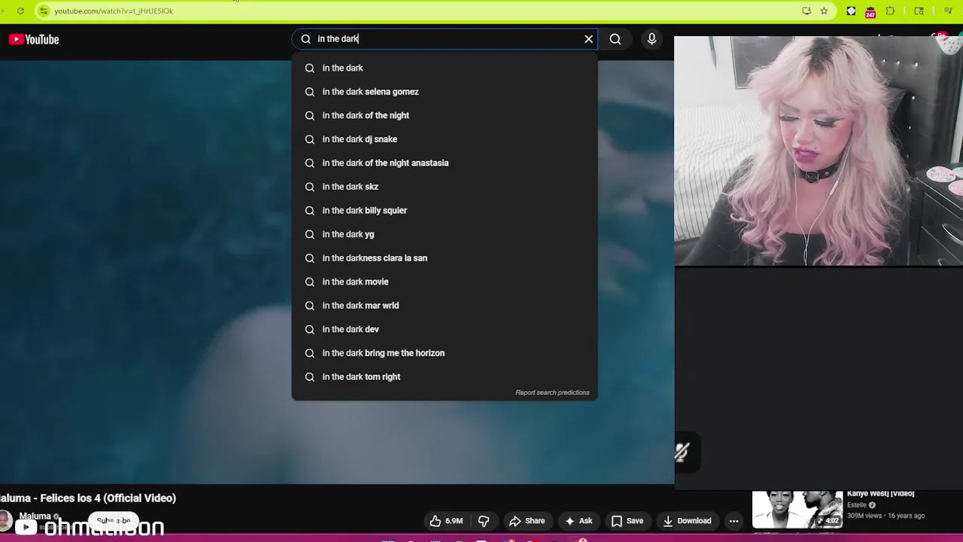This screenshot has height=542, width=963.
Task: Start voice search with the microphone
Action: tap(652, 39)
